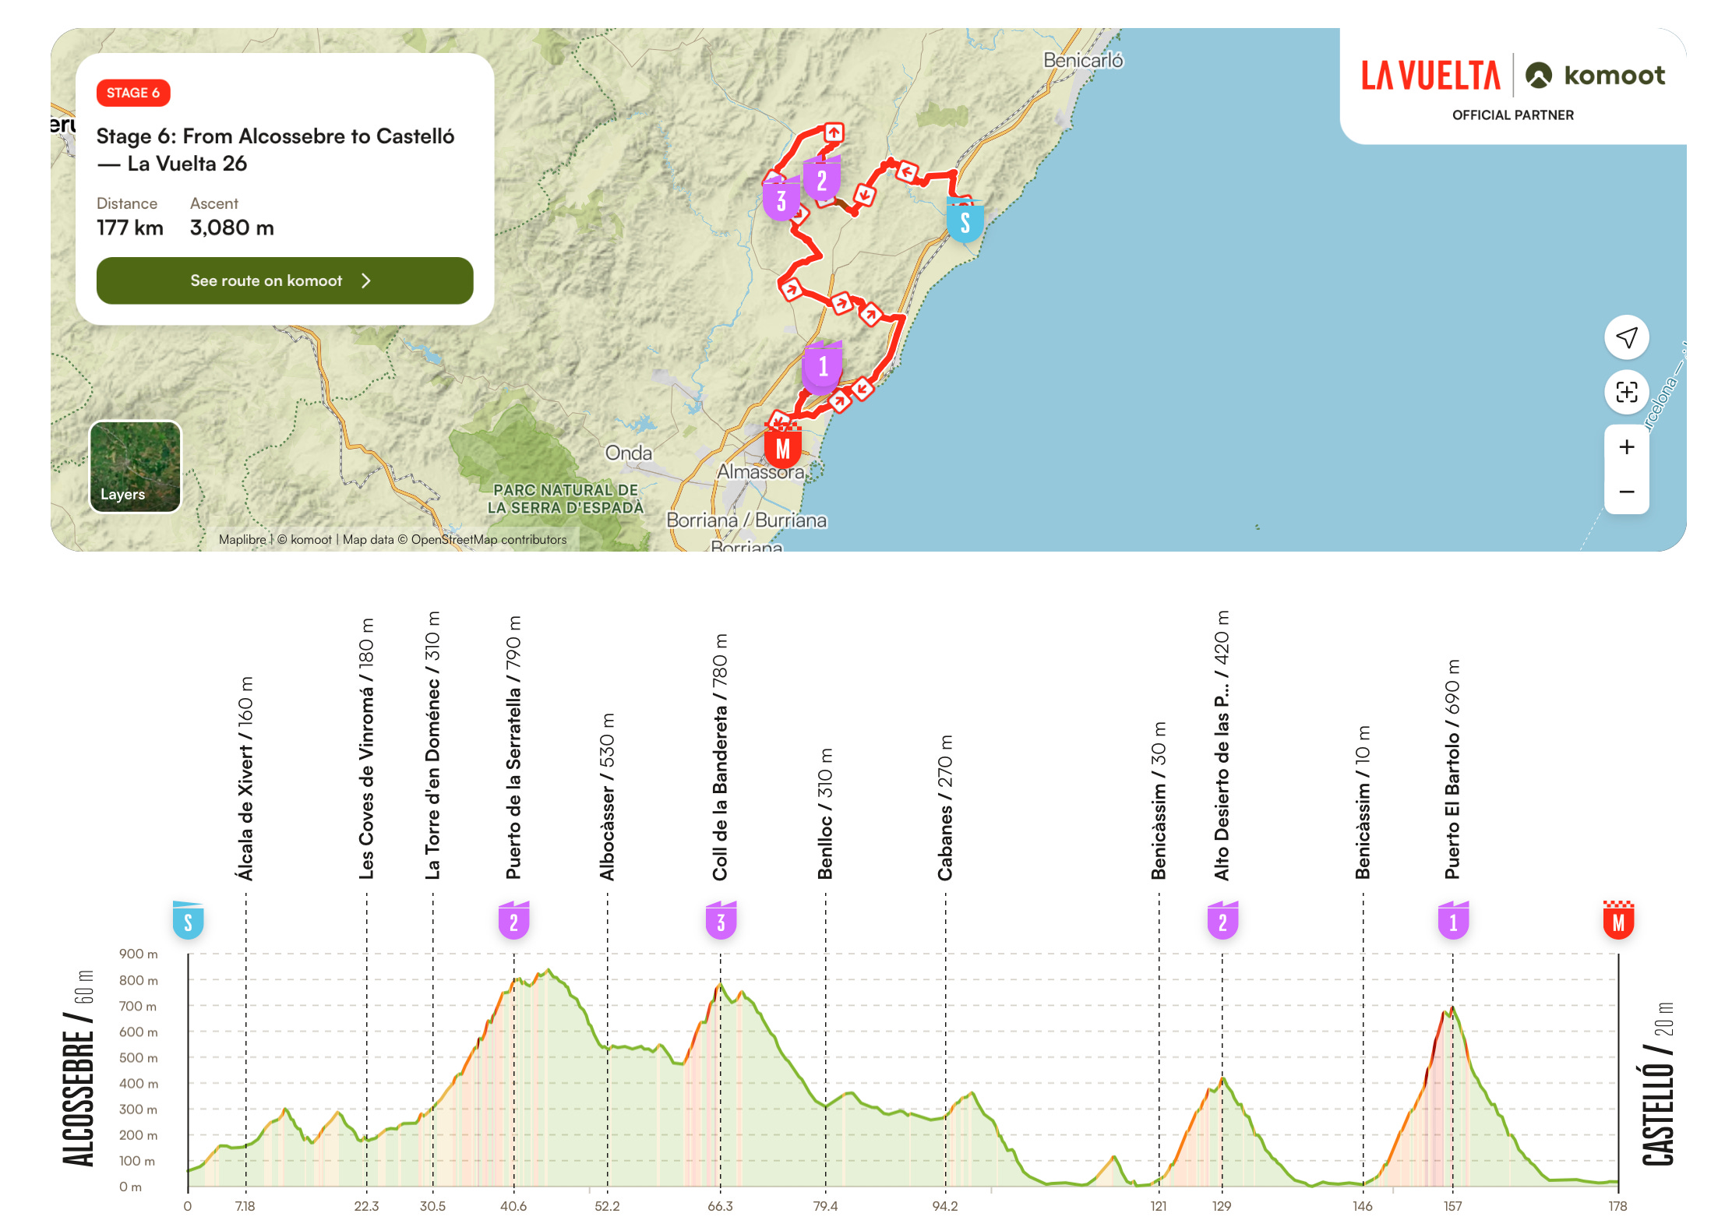Click the 'OFFICIAL PARTNER' text
This screenshot has height=1231, width=1725.
[x=1512, y=115]
